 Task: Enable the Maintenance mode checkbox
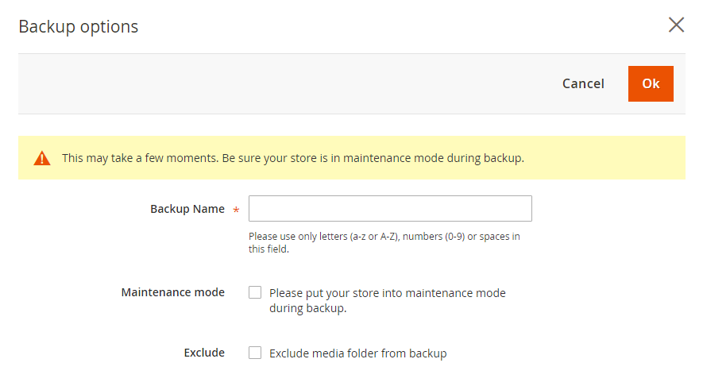(x=255, y=292)
